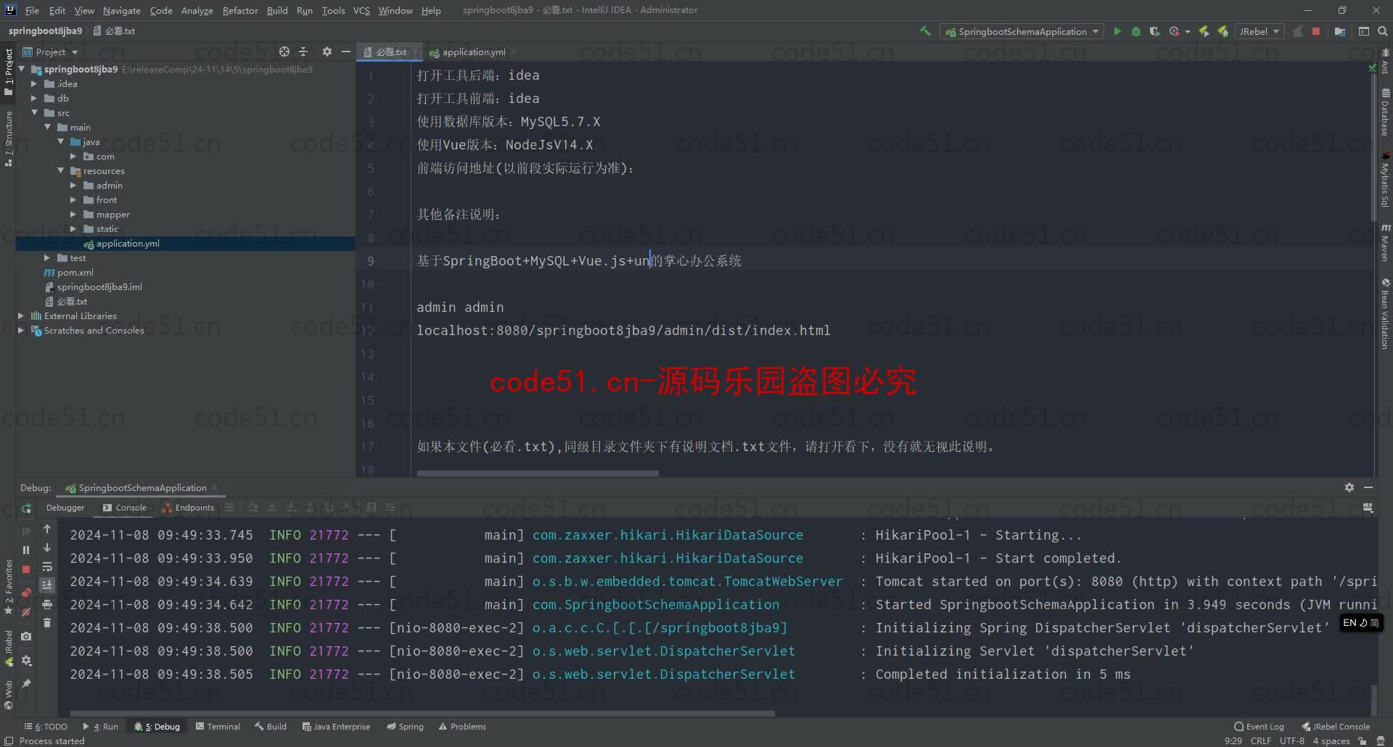The height and width of the screenshot is (747, 1393).
Task: Open Debug panel settings gear at right
Action: (1349, 487)
